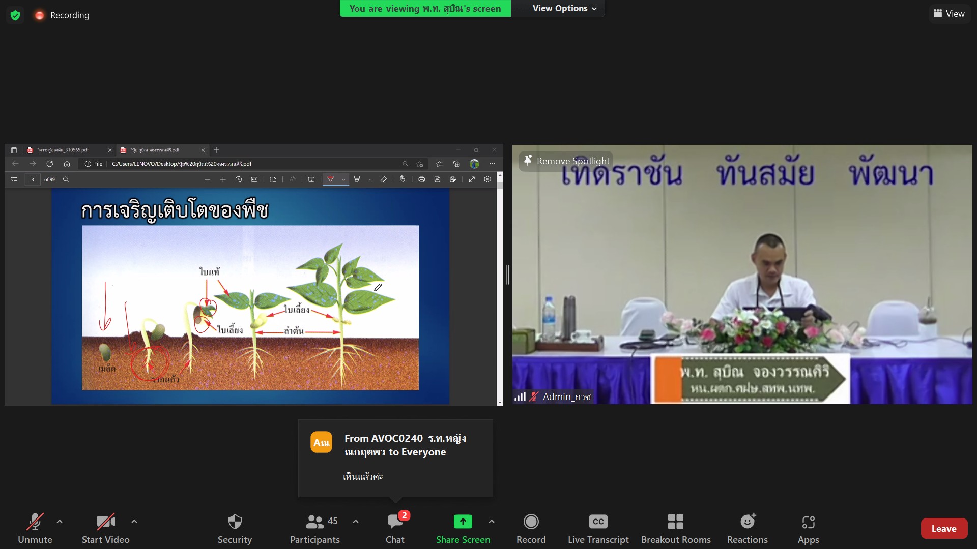Select the Add text tool in PDF toolbar
Image resolution: width=977 pixels, height=549 pixels.
pyautogui.click(x=311, y=179)
